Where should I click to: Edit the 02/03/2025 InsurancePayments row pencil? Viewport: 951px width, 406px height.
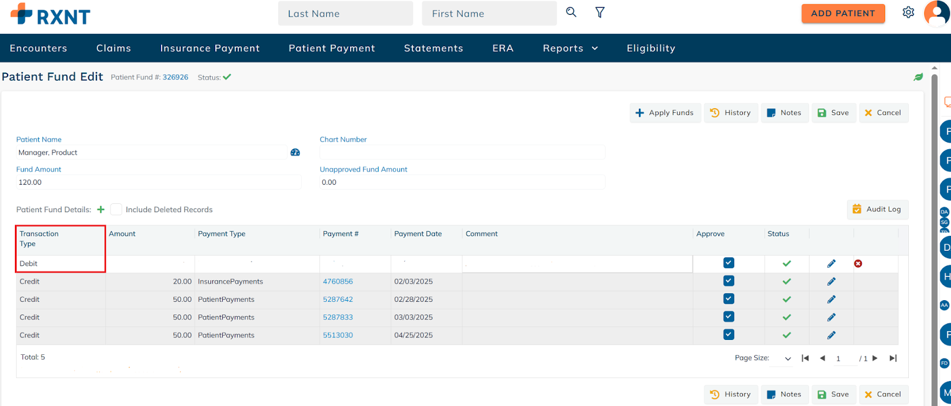pyautogui.click(x=831, y=282)
